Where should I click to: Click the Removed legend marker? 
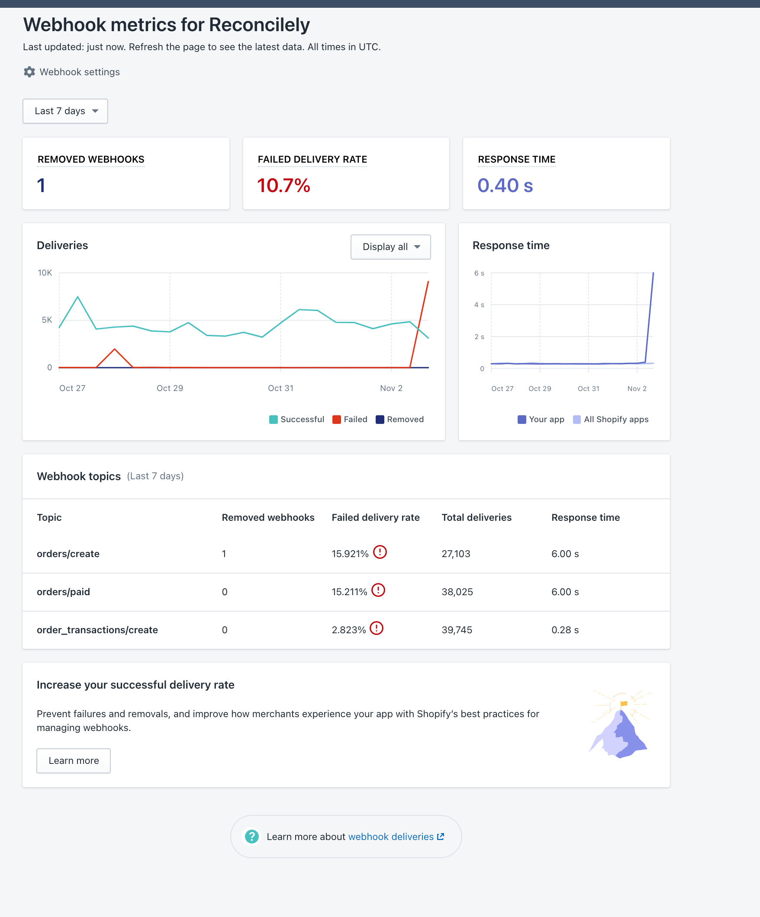380,419
